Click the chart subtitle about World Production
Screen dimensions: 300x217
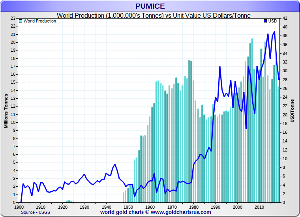coord(154,15)
